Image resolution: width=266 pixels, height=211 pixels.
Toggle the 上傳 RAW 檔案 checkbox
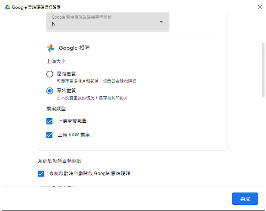(49, 135)
